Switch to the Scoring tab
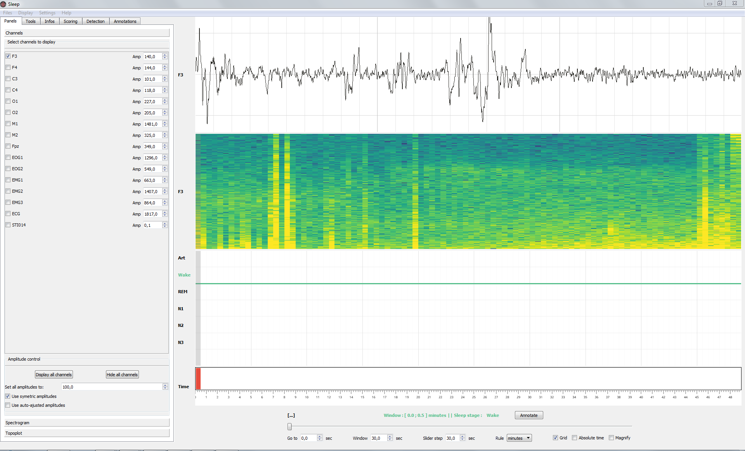Screen dimensions: 745x451 (71, 21)
